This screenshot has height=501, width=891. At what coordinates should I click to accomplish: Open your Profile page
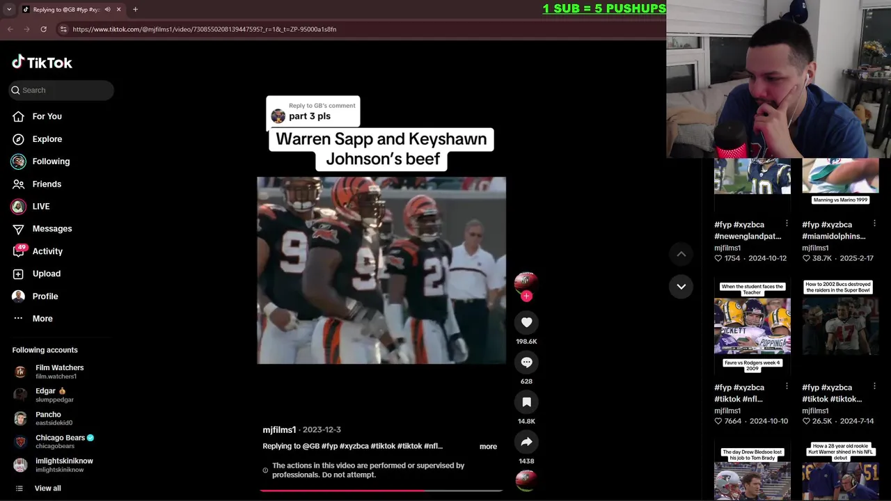pyautogui.click(x=45, y=296)
